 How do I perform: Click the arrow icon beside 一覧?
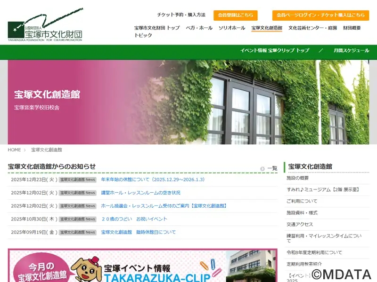click(262, 169)
